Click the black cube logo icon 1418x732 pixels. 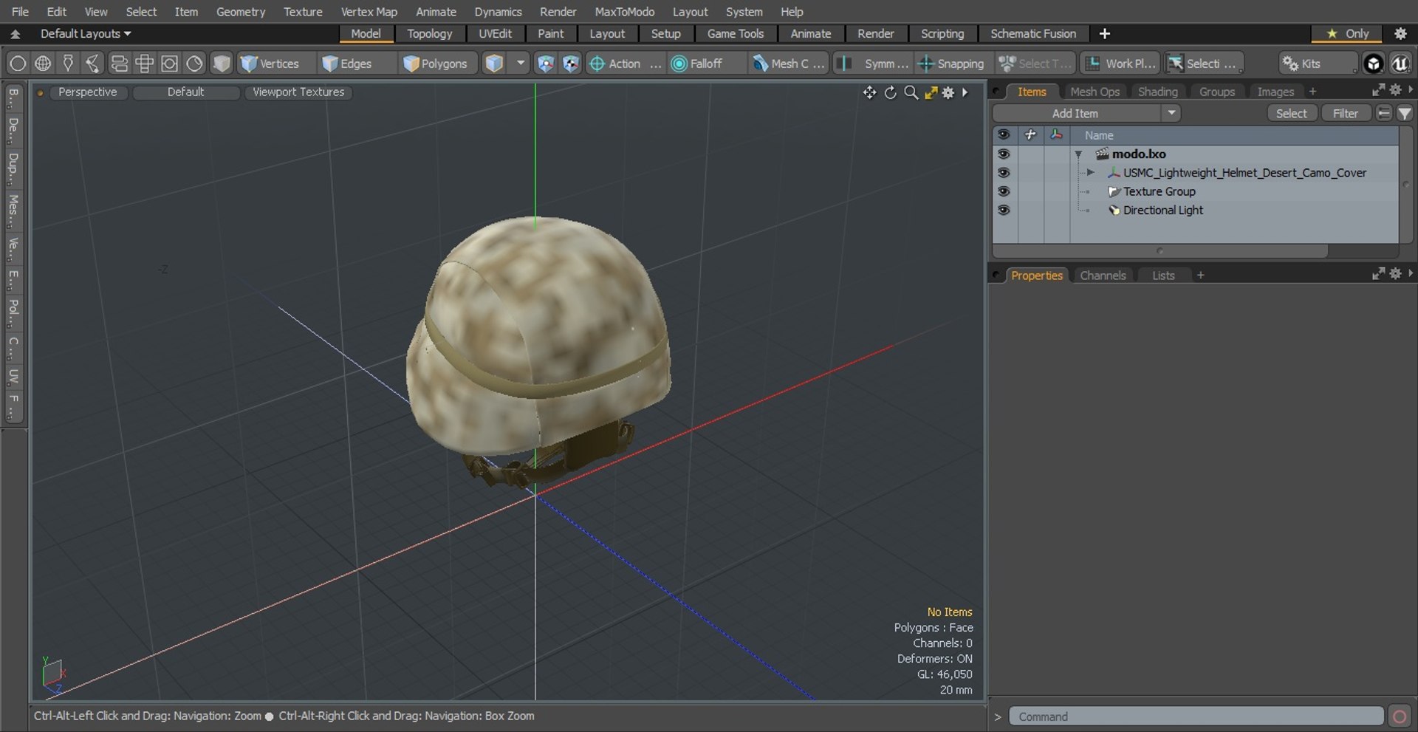pos(1374,64)
